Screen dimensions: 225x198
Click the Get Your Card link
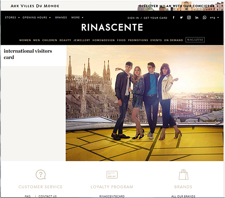[x=156, y=18]
